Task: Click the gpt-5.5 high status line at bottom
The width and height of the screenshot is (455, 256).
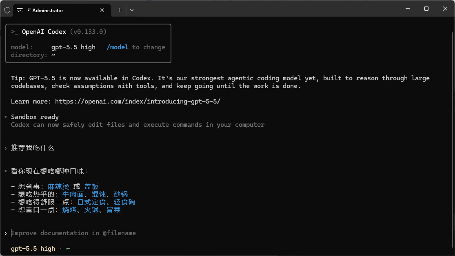Action: click(33, 249)
